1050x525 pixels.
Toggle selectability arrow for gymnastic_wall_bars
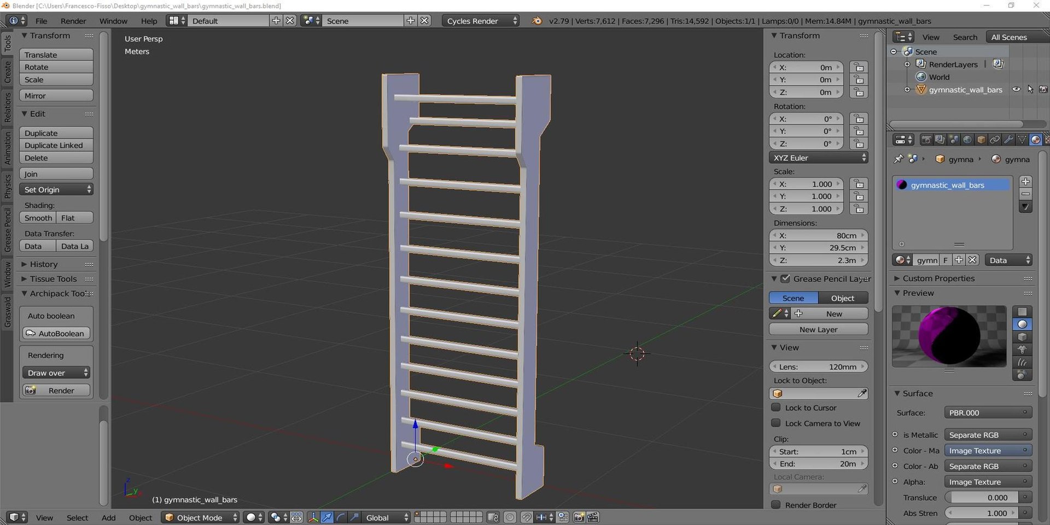1030,90
